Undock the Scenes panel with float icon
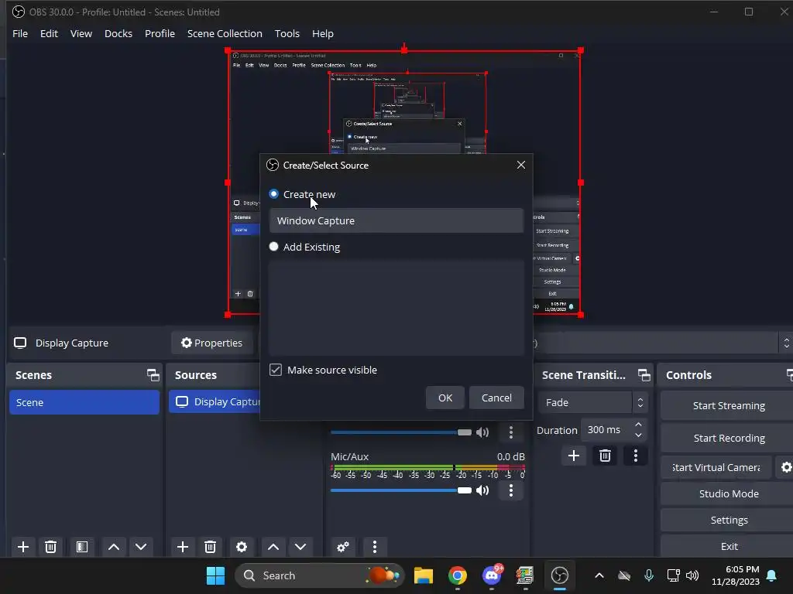 coord(153,375)
